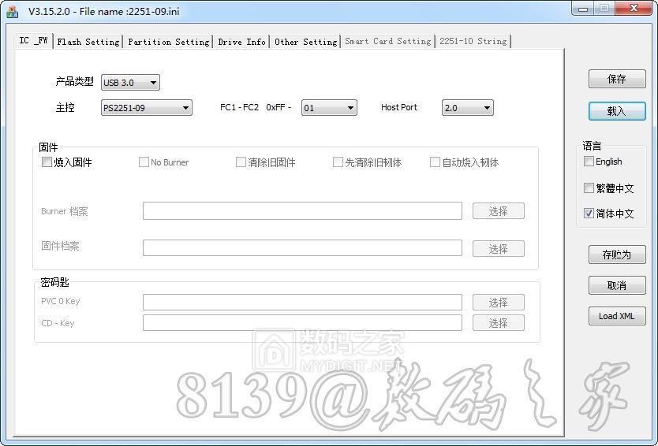Screen dimensions: 658x446
Task: Select the 2251-10 String tab
Action: [473, 41]
